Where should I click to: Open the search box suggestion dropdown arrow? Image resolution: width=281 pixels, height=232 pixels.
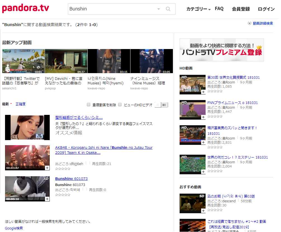(159, 9)
